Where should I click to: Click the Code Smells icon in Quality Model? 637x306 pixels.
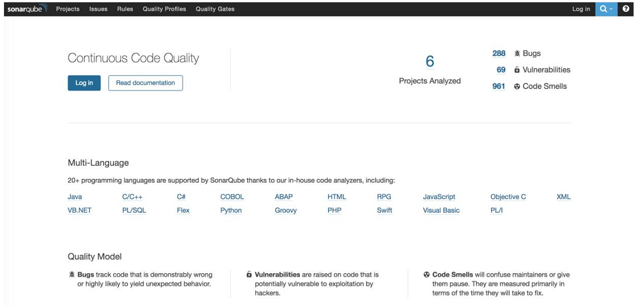(426, 275)
